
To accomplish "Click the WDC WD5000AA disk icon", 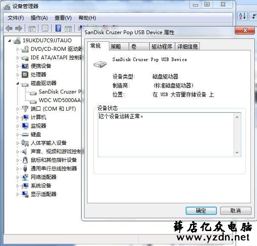I will [x=33, y=101].
